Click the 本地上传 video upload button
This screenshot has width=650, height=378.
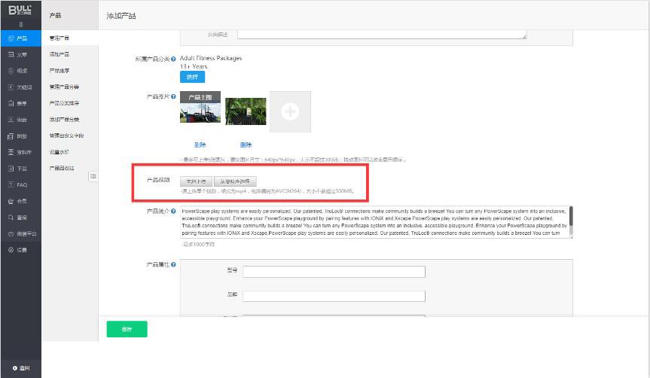(x=195, y=181)
